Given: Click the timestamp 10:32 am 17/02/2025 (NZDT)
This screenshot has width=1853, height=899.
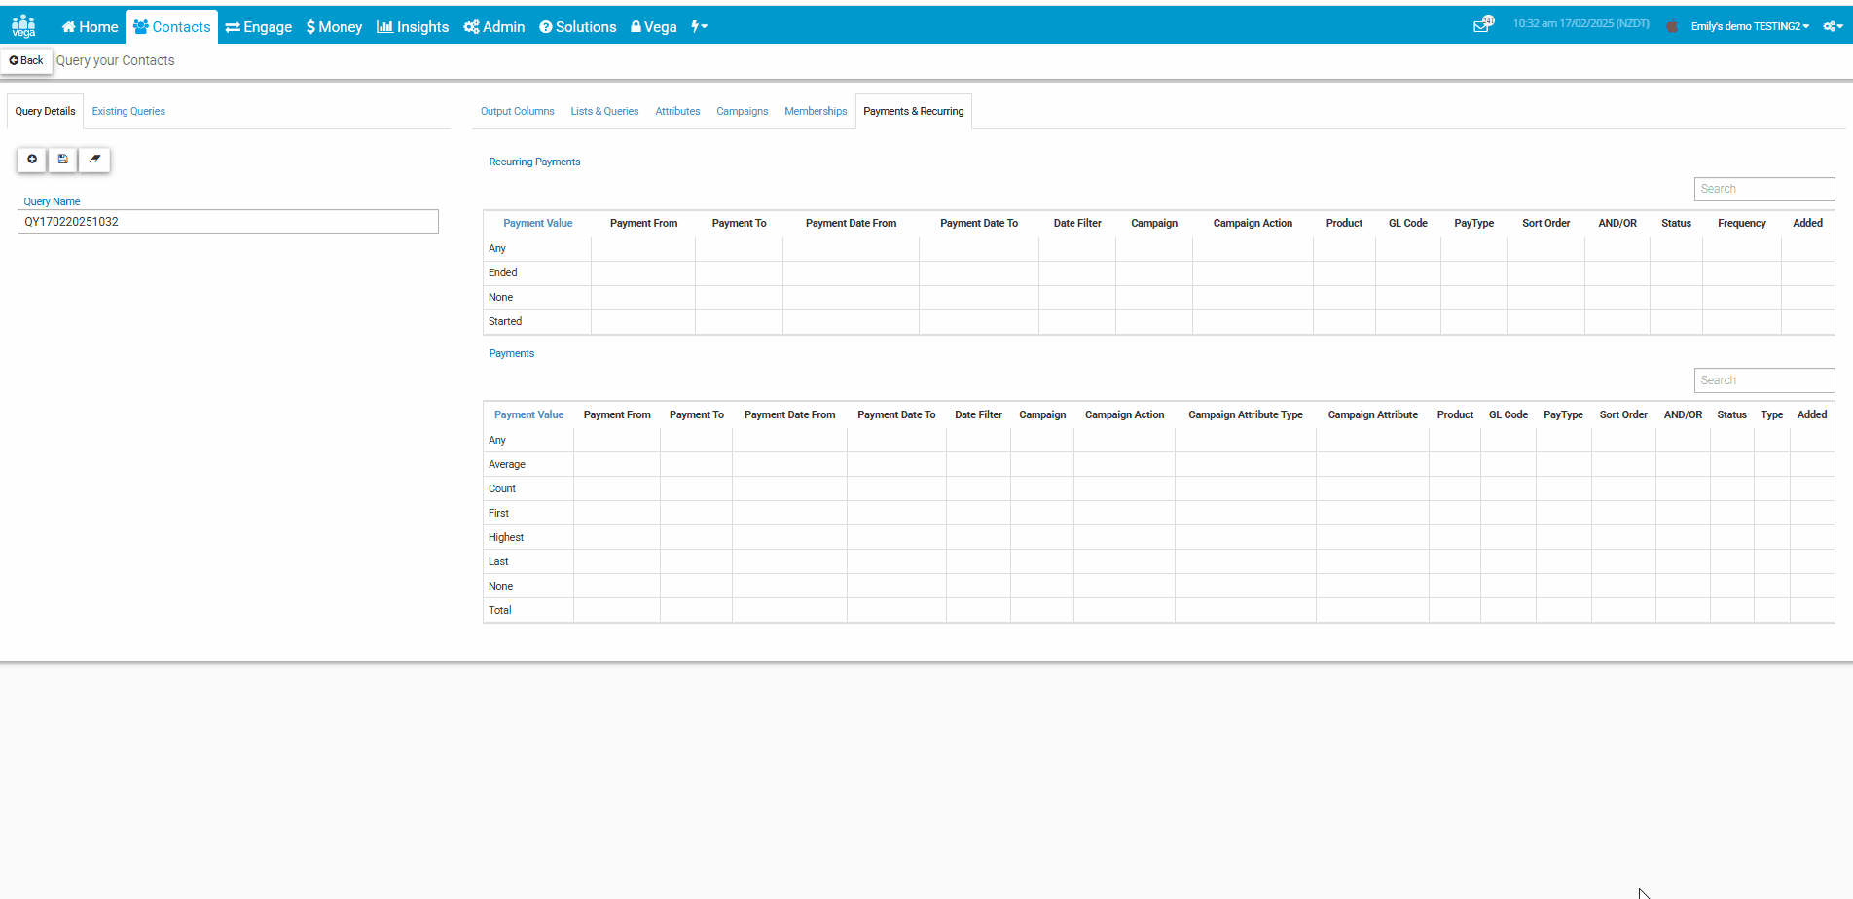Looking at the screenshot, I should (x=1580, y=23).
